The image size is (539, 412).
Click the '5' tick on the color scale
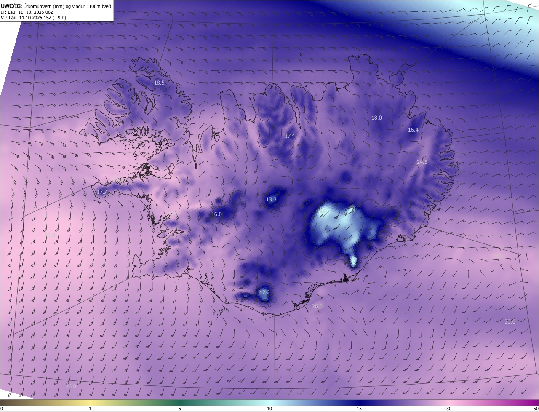(180, 409)
